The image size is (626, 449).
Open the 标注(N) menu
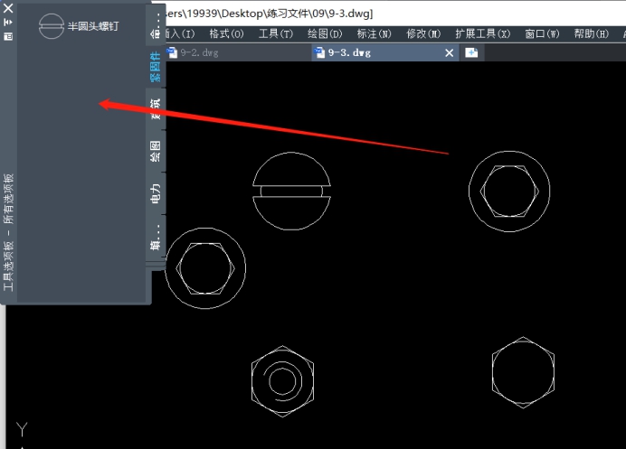pos(374,33)
